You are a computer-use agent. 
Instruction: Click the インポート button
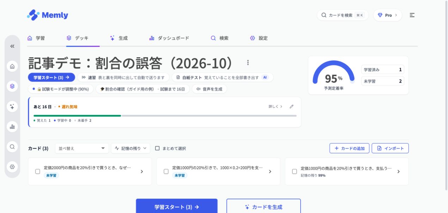[x=390, y=148]
